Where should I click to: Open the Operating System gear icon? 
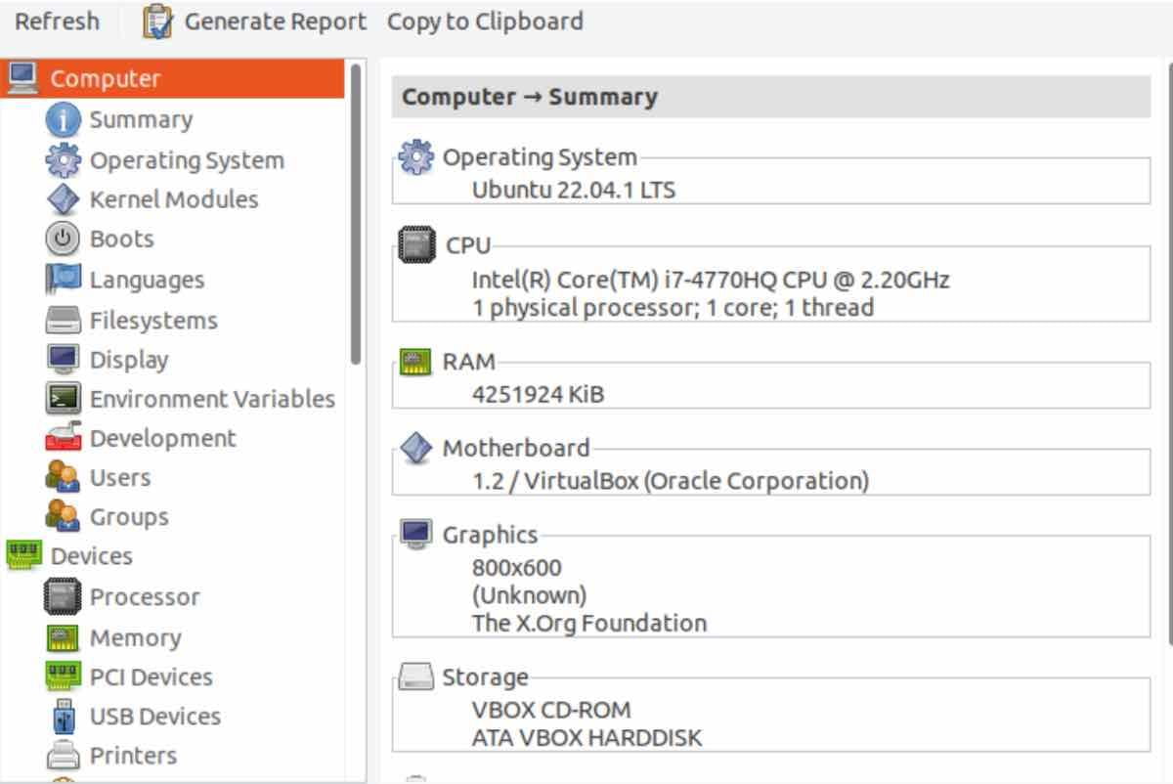point(63,159)
